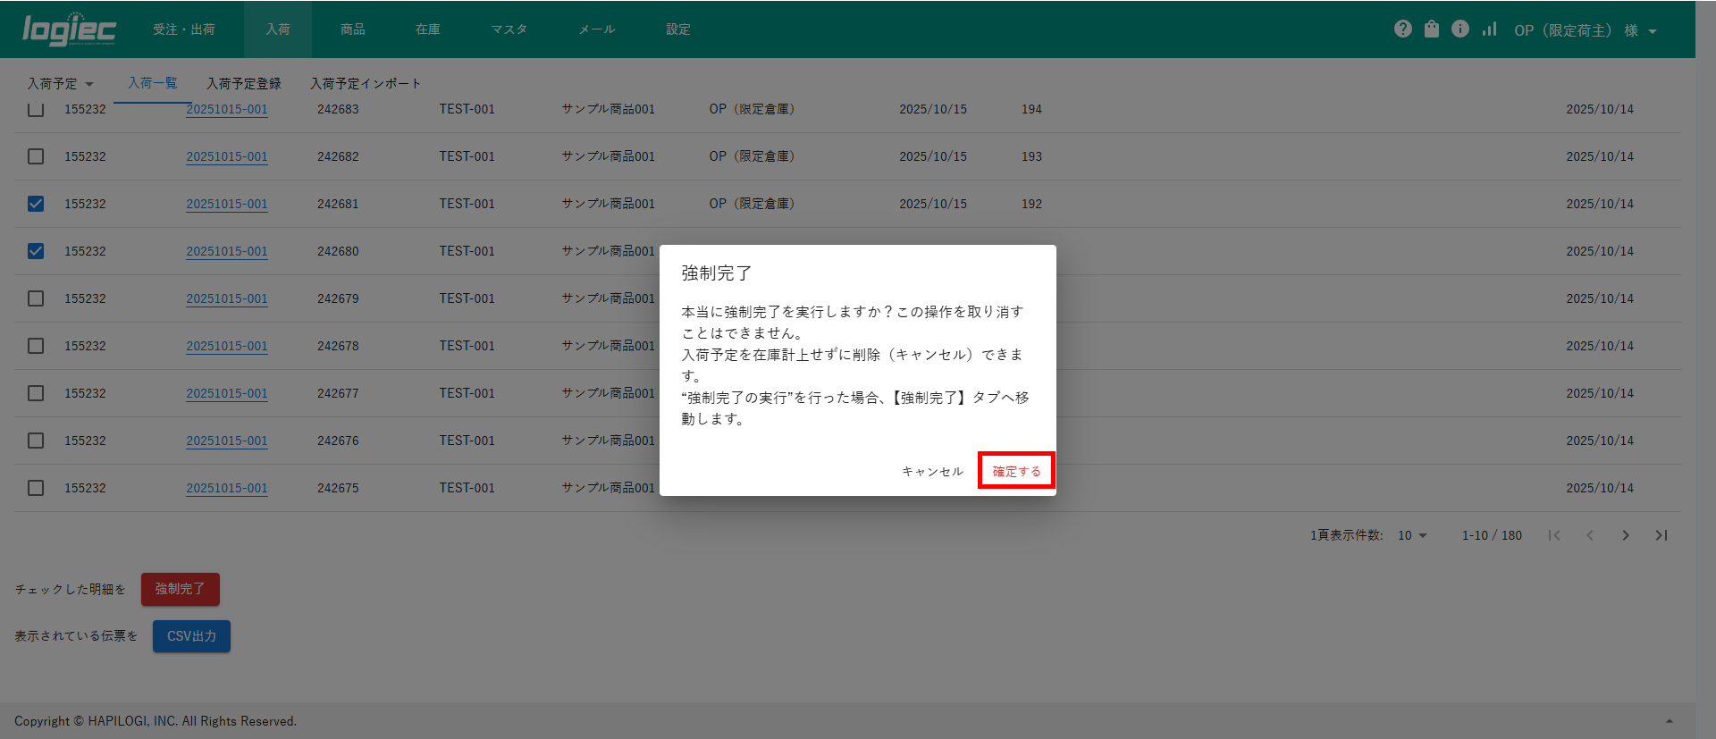The height and width of the screenshot is (739, 1716).
Task: Switch to the 入荷予定インポート tab
Action: (x=365, y=84)
